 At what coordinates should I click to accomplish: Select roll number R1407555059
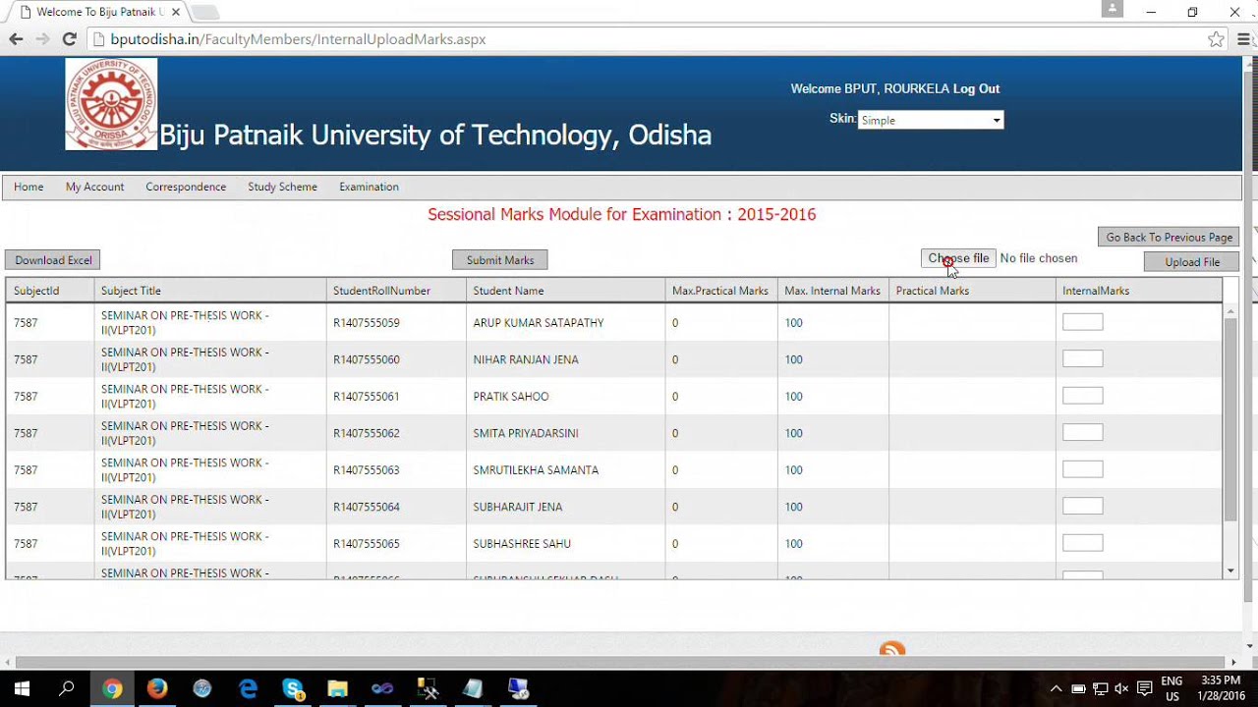(x=366, y=323)
